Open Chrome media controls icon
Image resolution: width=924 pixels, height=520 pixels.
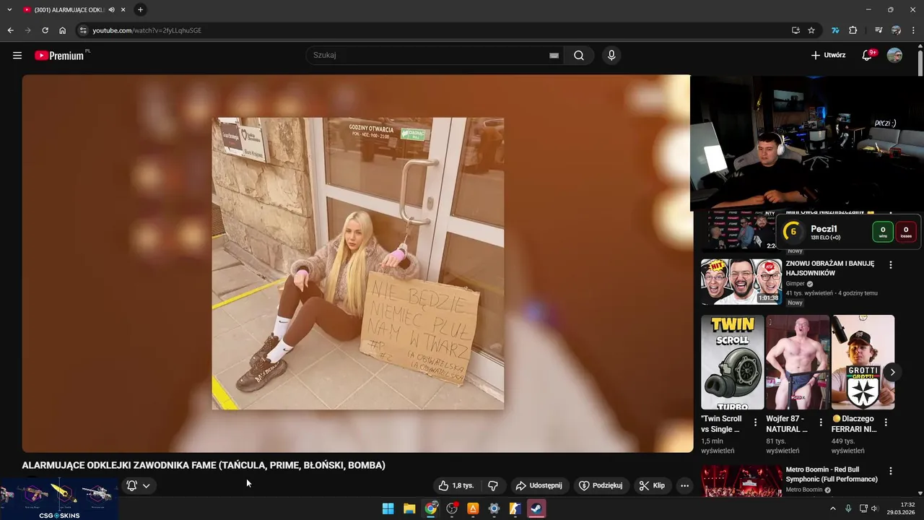pyautogui.click(x=879, y=30)
